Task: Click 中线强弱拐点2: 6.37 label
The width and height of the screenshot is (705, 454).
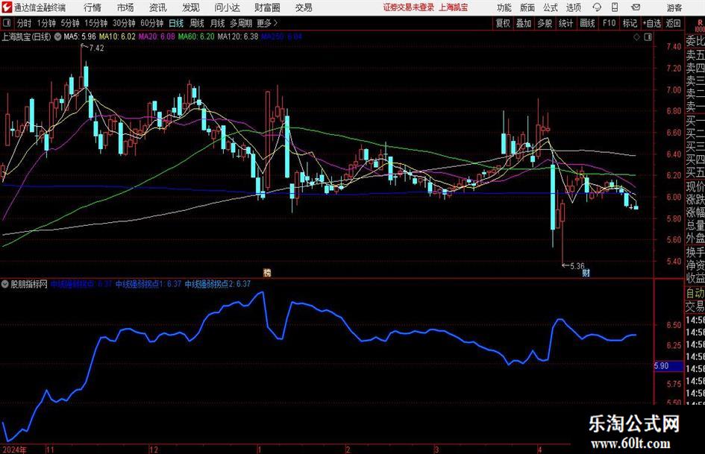Action: (x=218, y=284)
